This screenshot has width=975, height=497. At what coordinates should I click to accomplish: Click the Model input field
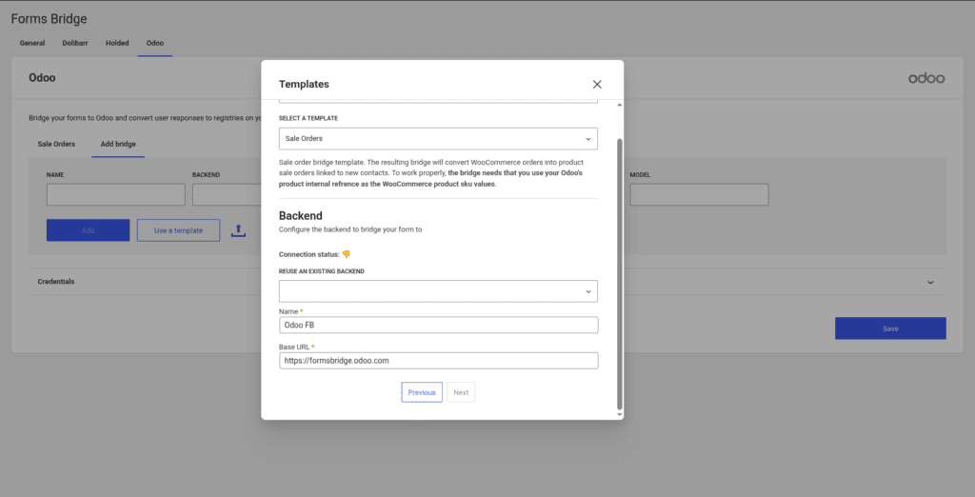coord(699,194)
